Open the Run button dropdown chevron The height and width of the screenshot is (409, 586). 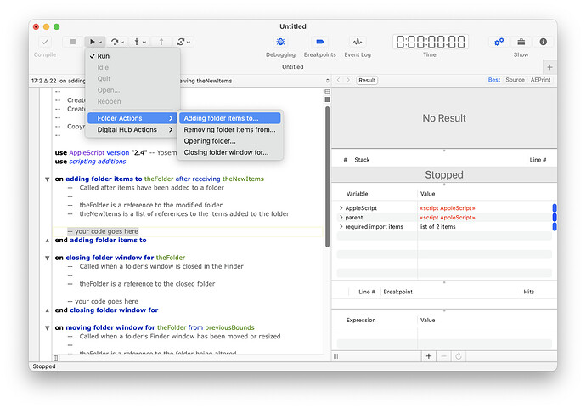[99, 43]
